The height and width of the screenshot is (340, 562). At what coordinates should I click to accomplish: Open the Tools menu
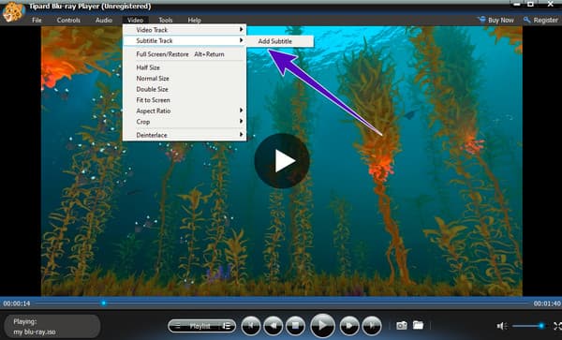click(166, 20)
